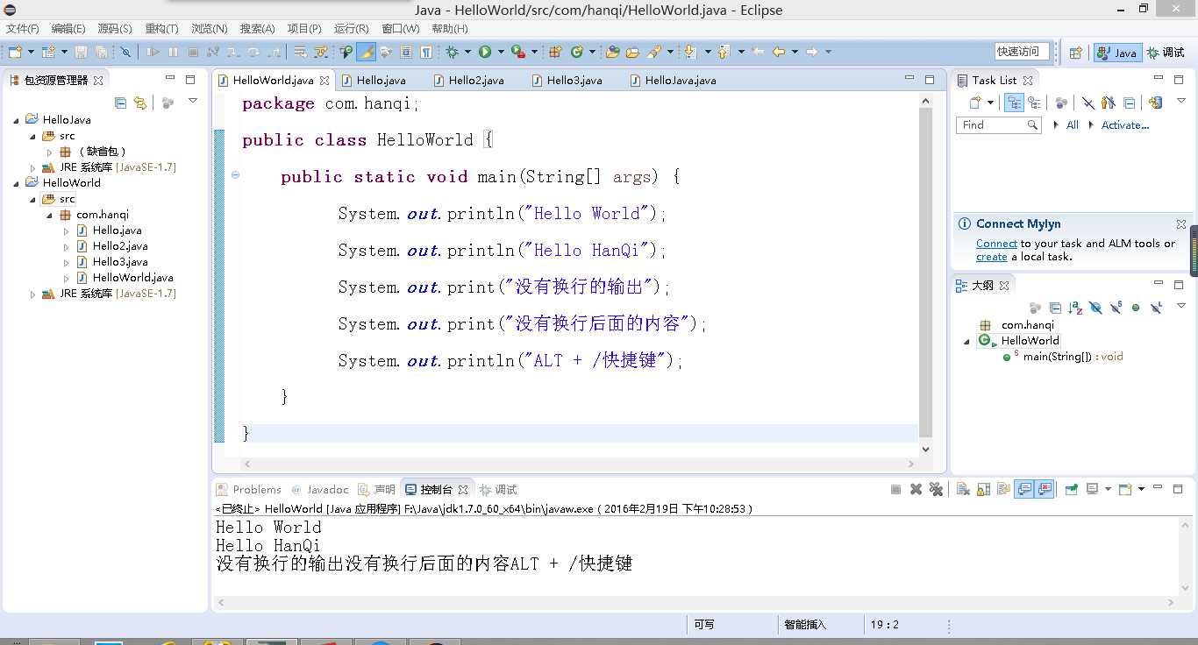1198x645 pixels.
Task: Click the Skip All Breakpoints icon
Action: pyautogui.click(x=125, y=52)
